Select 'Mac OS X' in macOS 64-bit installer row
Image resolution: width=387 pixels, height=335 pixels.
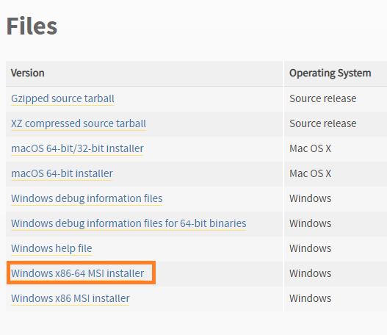pos(310,173)
